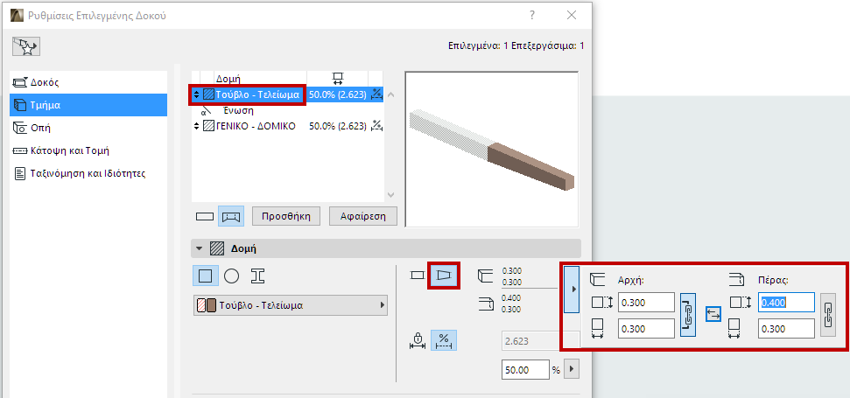Open Ταξινόμηση και Ιδιότητες page
The height and width of the screenshot is (398, 850).
pos(88,174)
